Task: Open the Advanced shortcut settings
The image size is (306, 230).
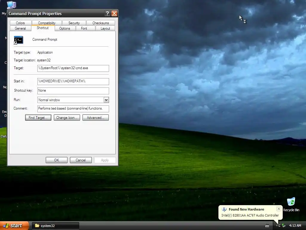Action: click(95, 117)
